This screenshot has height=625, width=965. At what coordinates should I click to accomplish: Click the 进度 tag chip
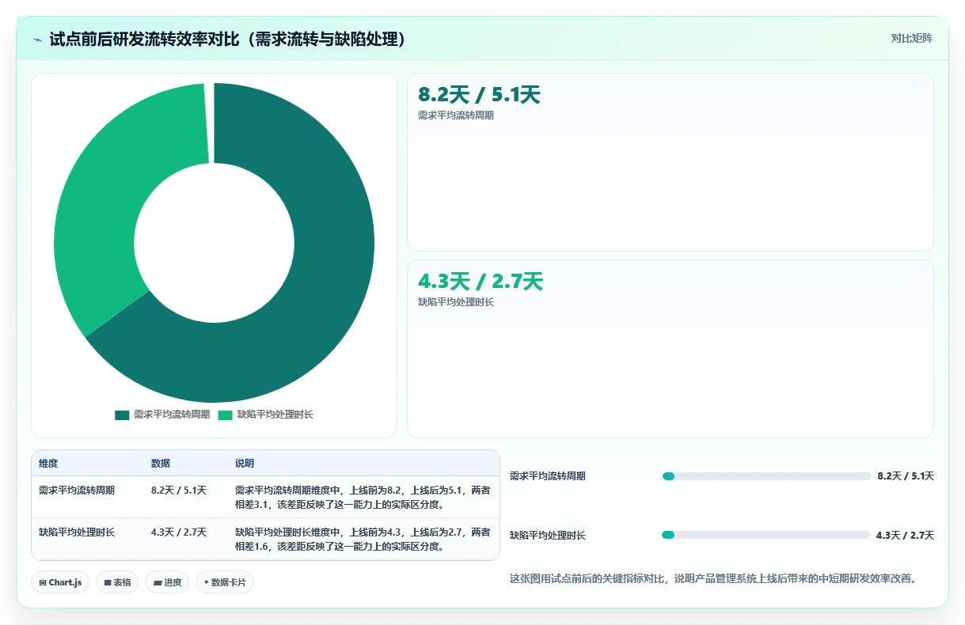167,582
